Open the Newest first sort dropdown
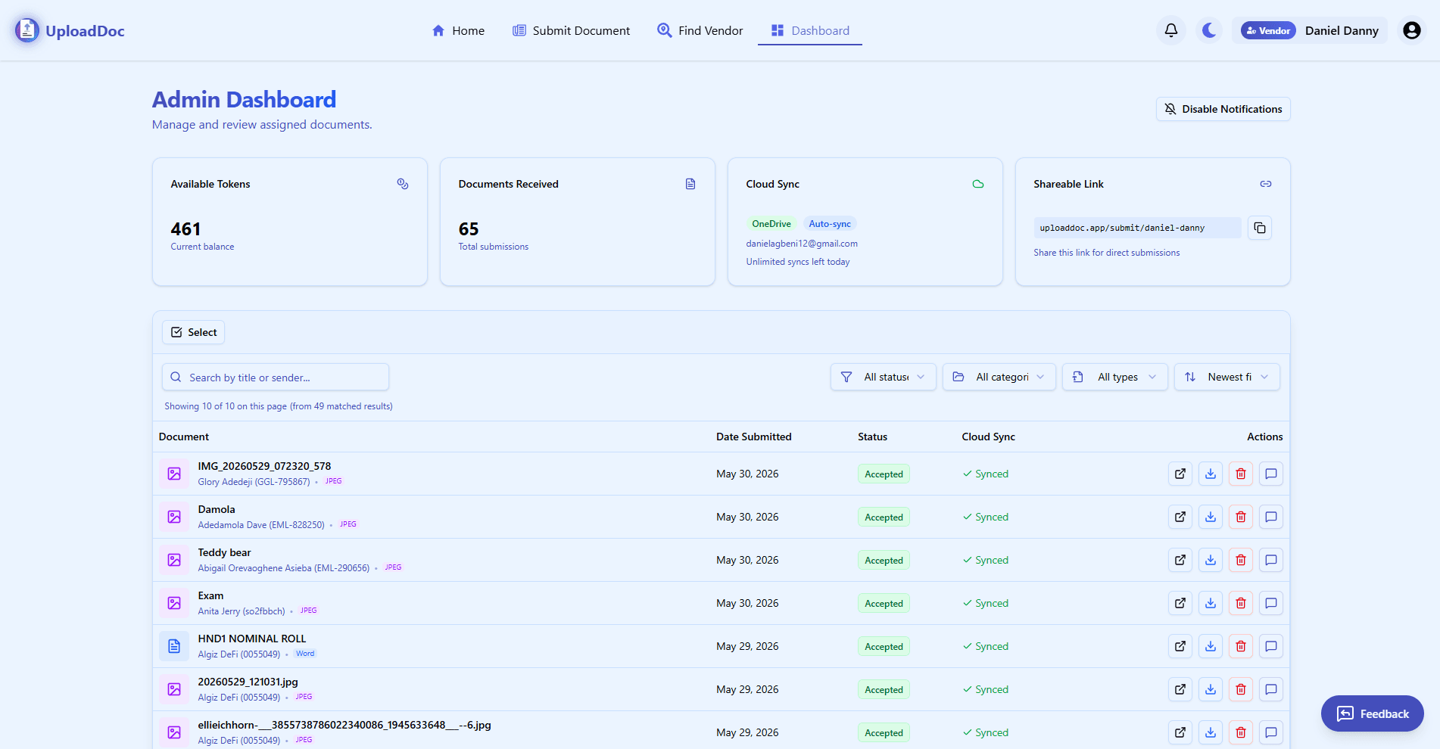The width and height of the screenshot is (1440, 749). coord(1227,377)
